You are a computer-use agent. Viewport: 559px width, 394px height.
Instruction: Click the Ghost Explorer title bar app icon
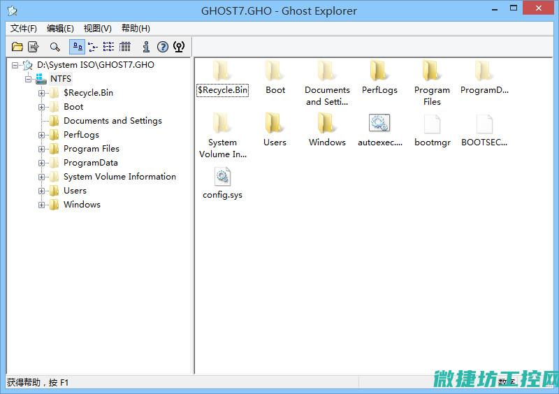point(13,10)
